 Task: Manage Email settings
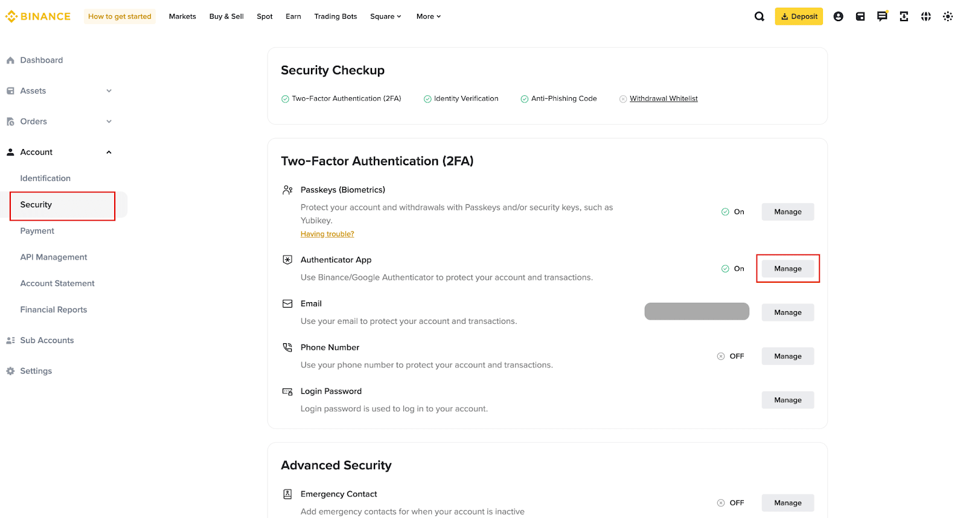click(x=788, y=312)
